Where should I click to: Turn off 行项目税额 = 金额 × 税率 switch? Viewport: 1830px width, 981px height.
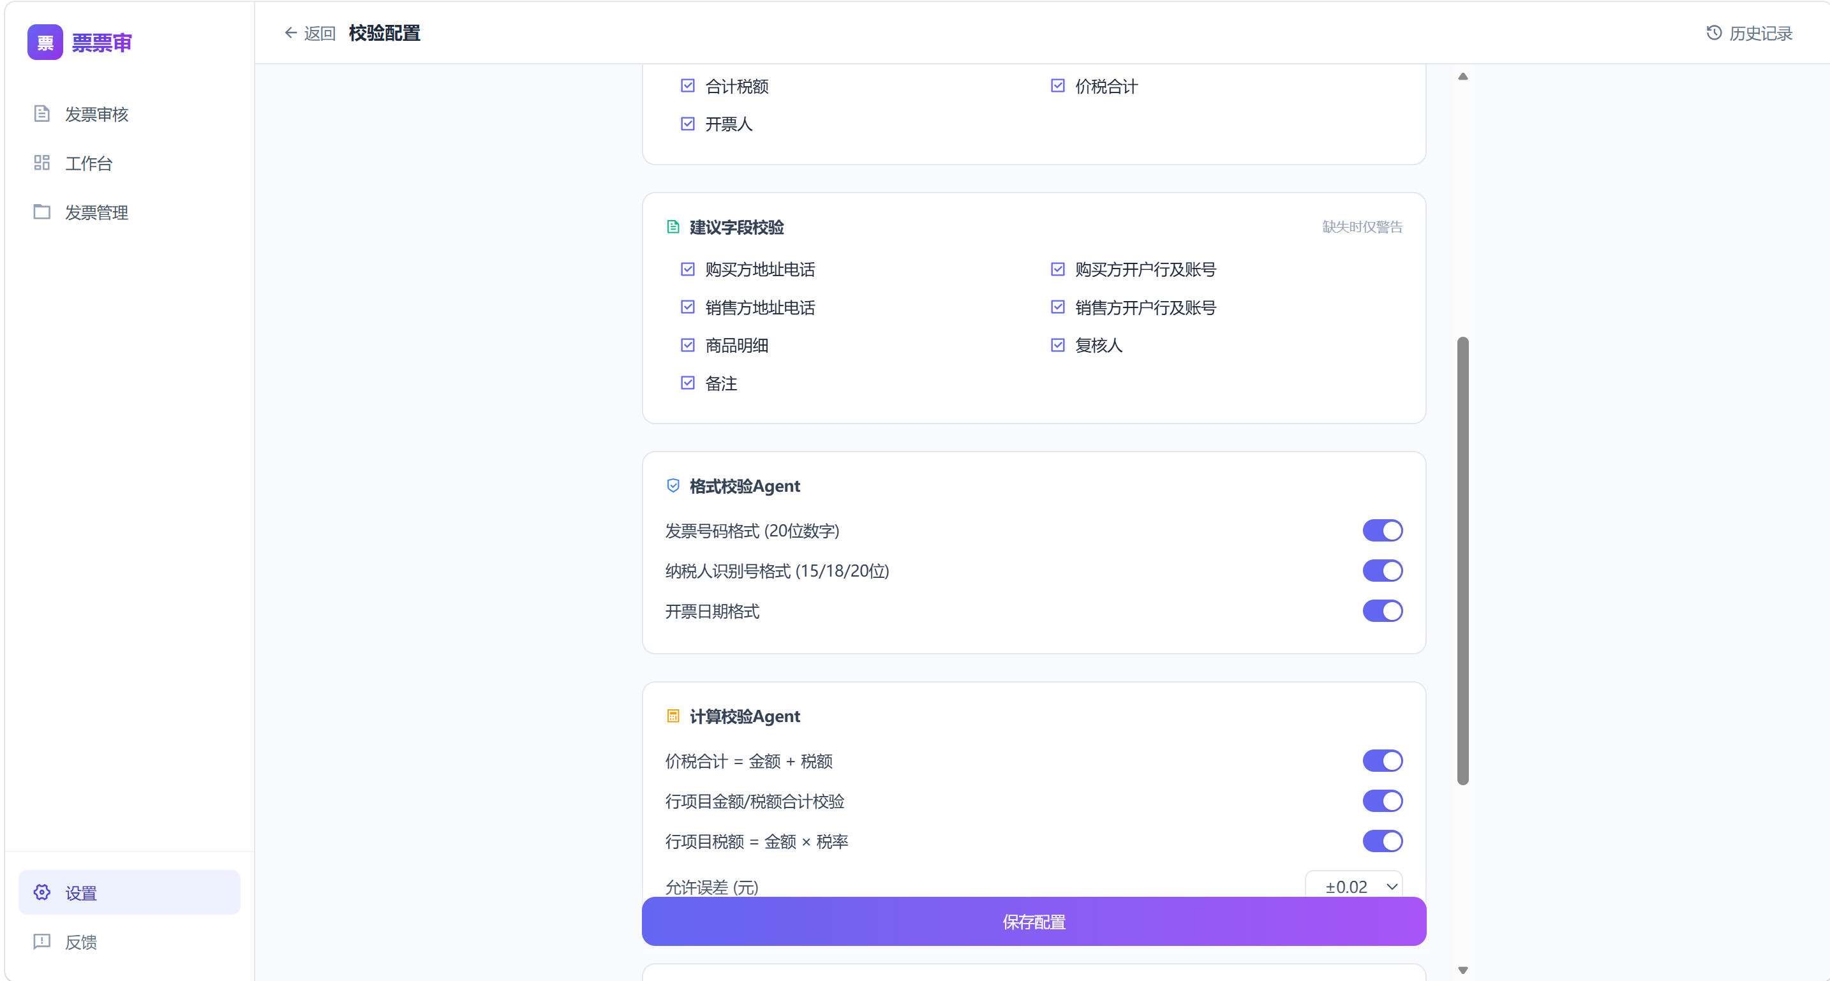coord(1383,841)
